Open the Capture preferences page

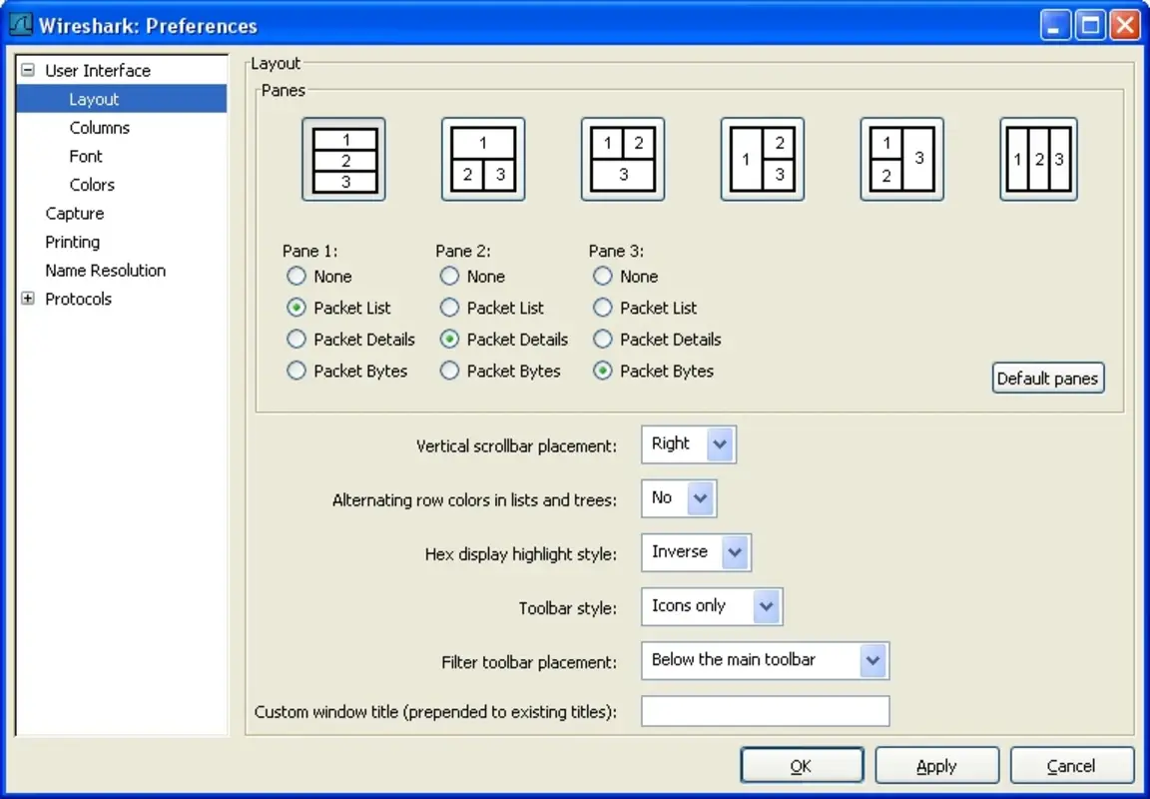click(75, 213)
